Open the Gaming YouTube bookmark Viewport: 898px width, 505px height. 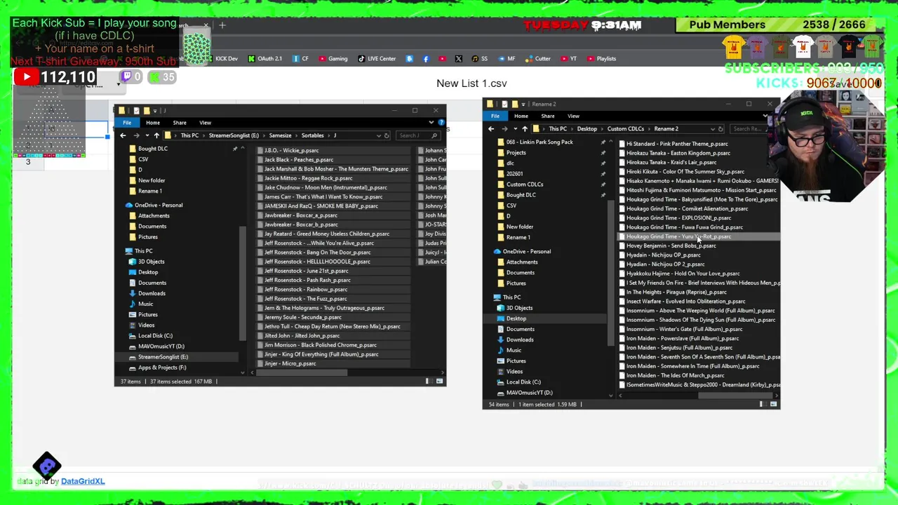pyautogui.click(x=333, y=59)
